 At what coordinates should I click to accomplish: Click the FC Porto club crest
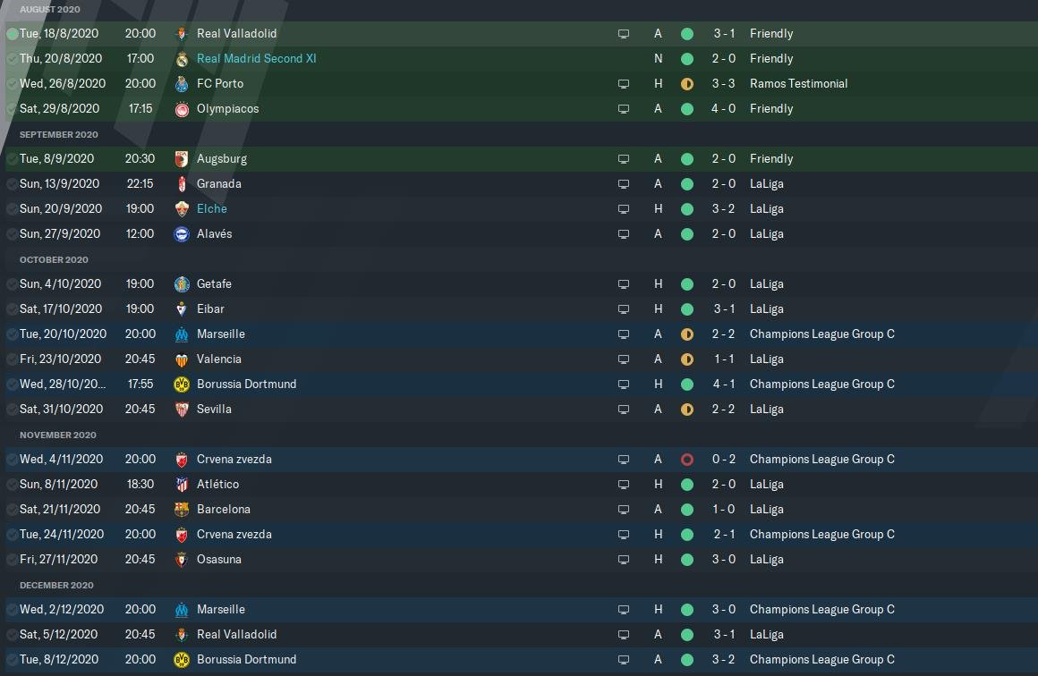click(182, 84)
